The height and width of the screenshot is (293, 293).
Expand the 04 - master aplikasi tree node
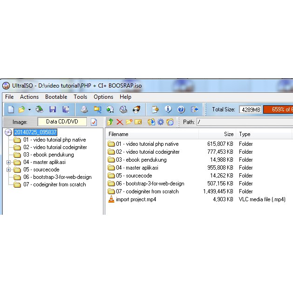click(x=8, y=162)
